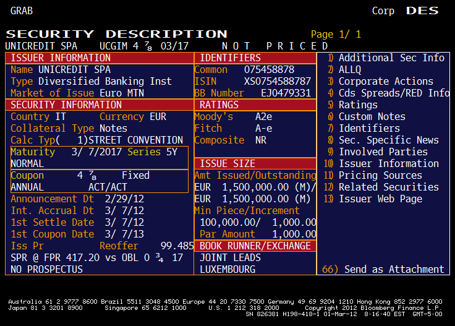The width and height of the screenshot is (455, 326).
Task: Click the Currency EUR value
Action: pyautogui.click(x=158, y=117)
